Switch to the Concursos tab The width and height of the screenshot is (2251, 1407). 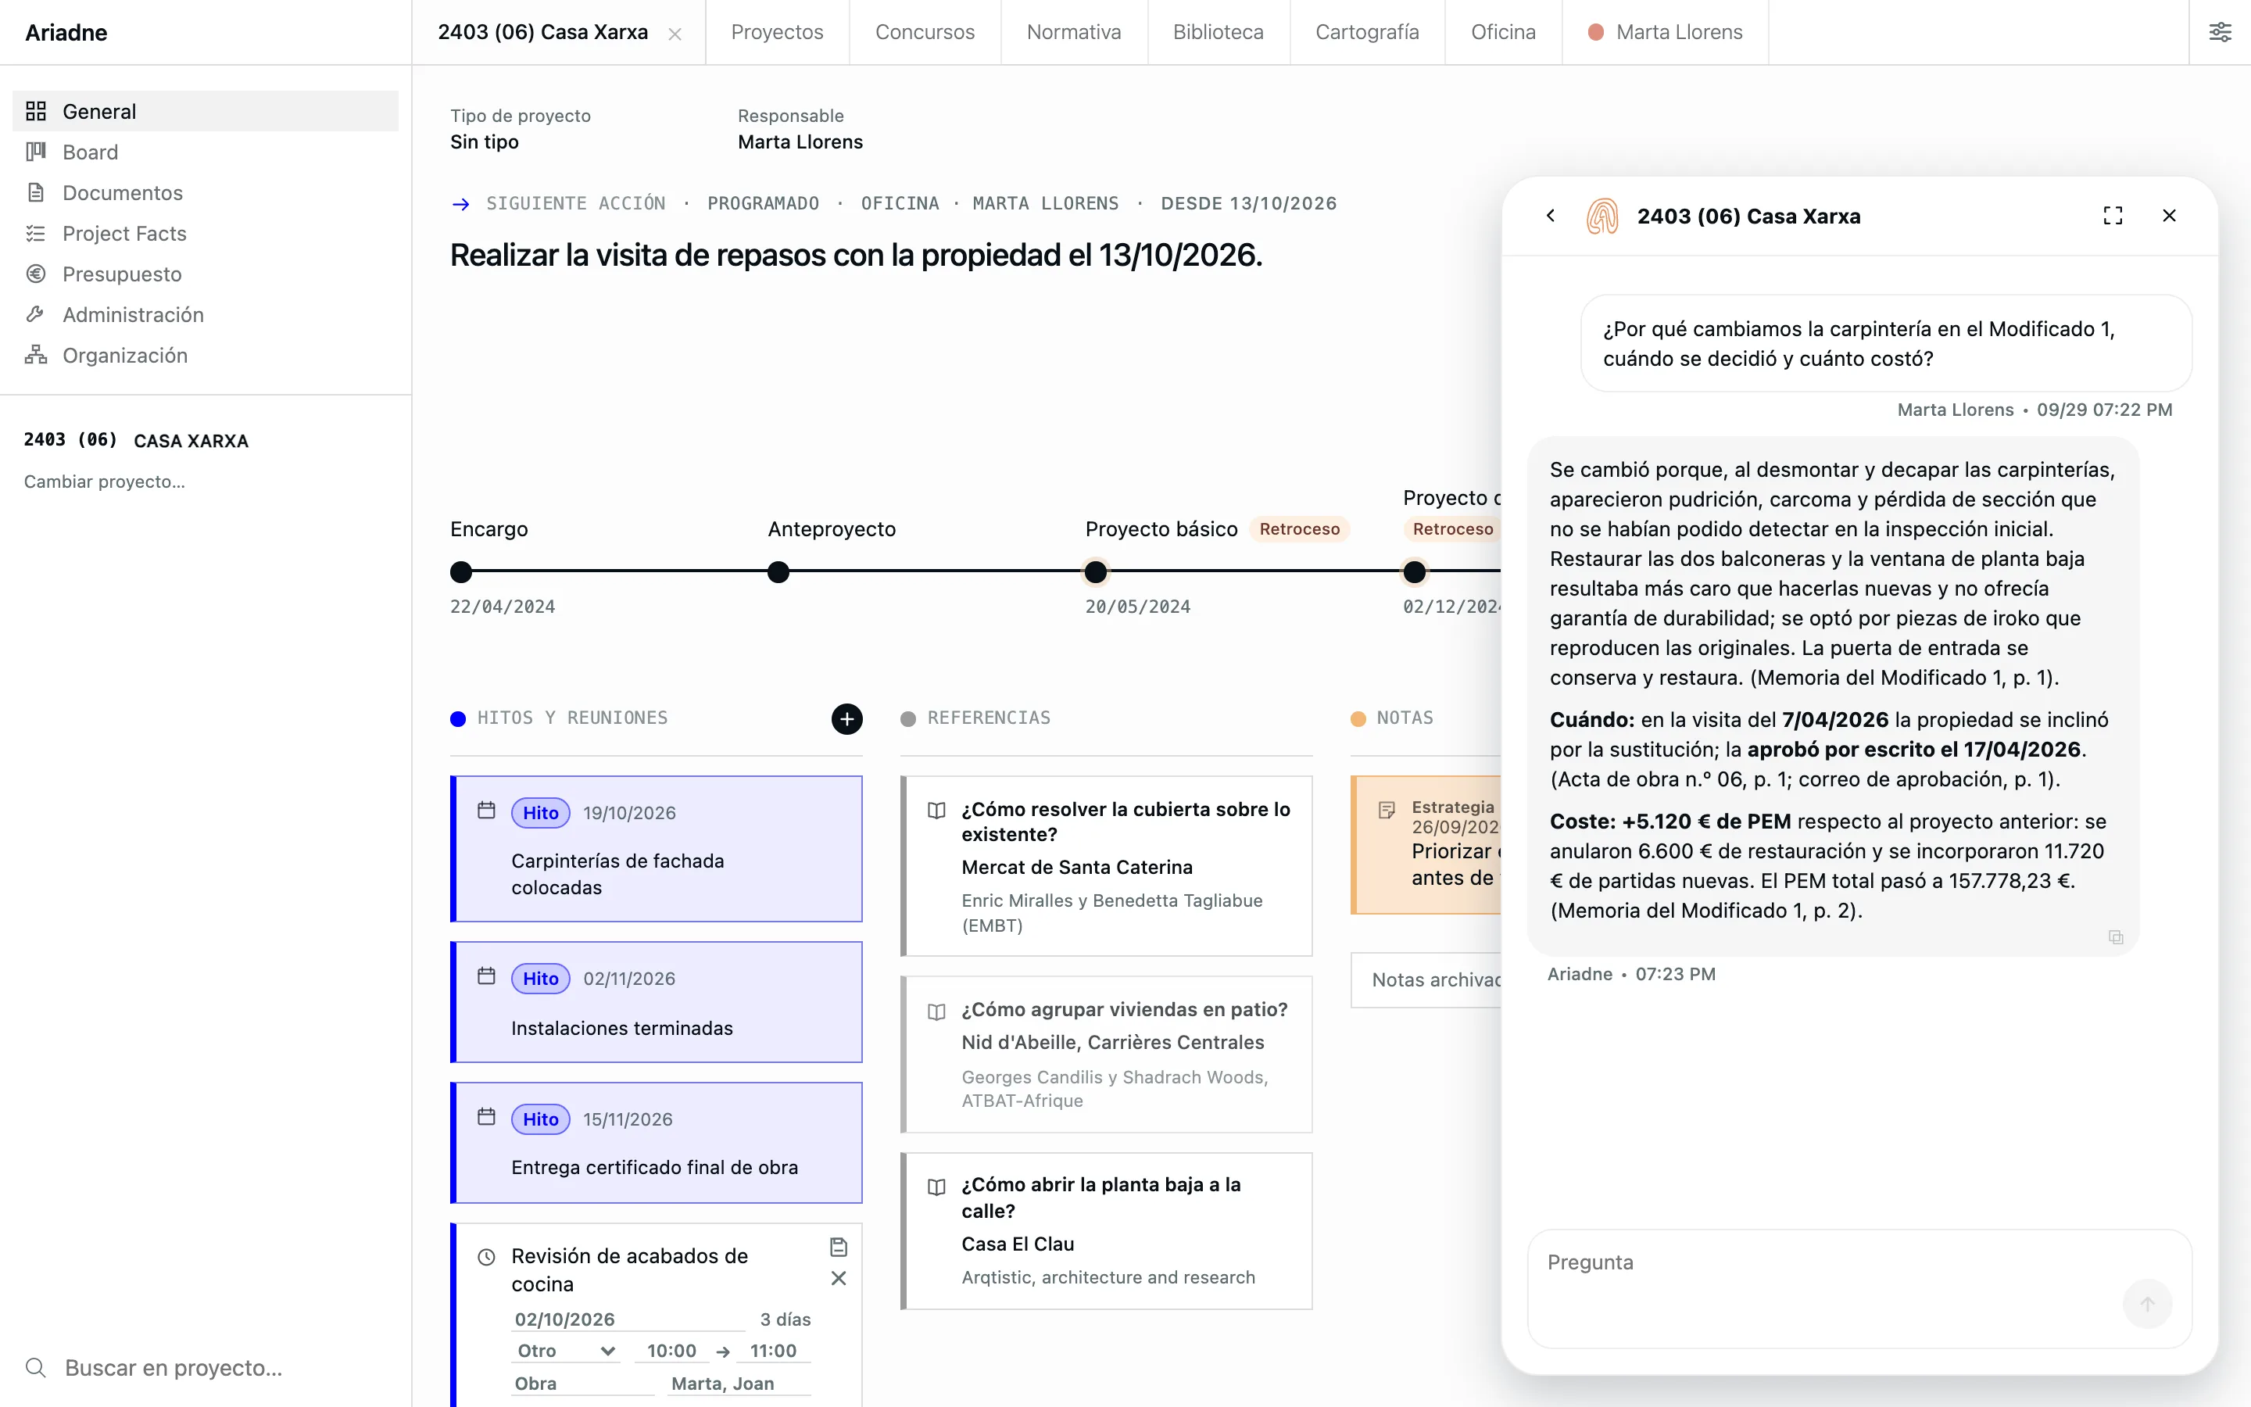(925, 33)
